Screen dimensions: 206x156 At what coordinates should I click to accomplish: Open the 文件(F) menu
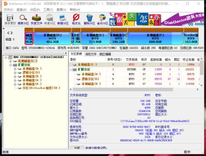[x=8, y=10]
